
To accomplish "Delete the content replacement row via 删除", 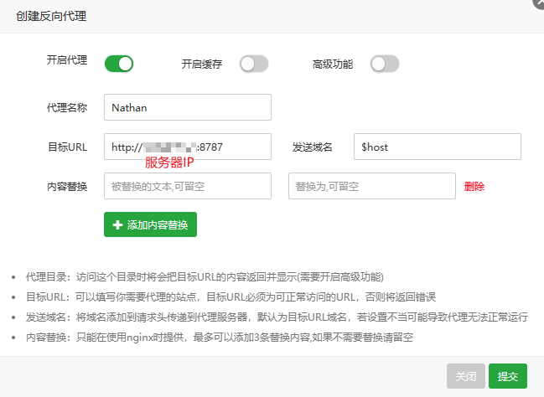I will [x=474, y=187].
